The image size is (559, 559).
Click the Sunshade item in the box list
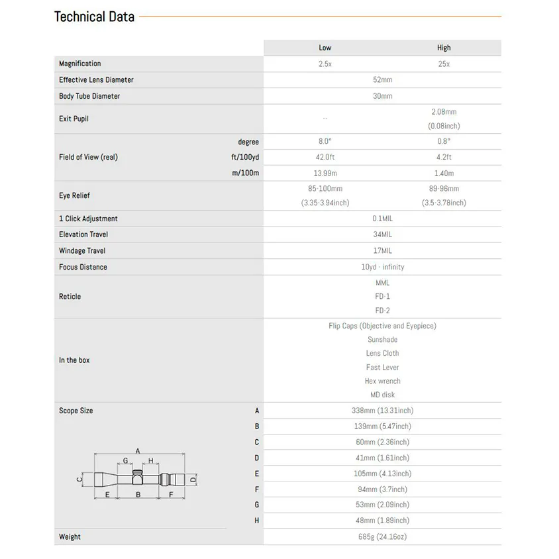(382, 340)
